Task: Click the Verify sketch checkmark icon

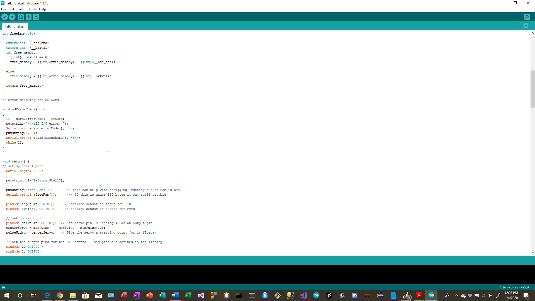Action: pos(4,17)
